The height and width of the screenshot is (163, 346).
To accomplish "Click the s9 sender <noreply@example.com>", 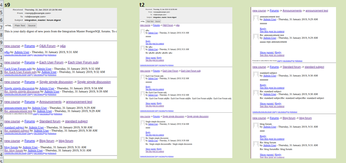I will 38,13.
